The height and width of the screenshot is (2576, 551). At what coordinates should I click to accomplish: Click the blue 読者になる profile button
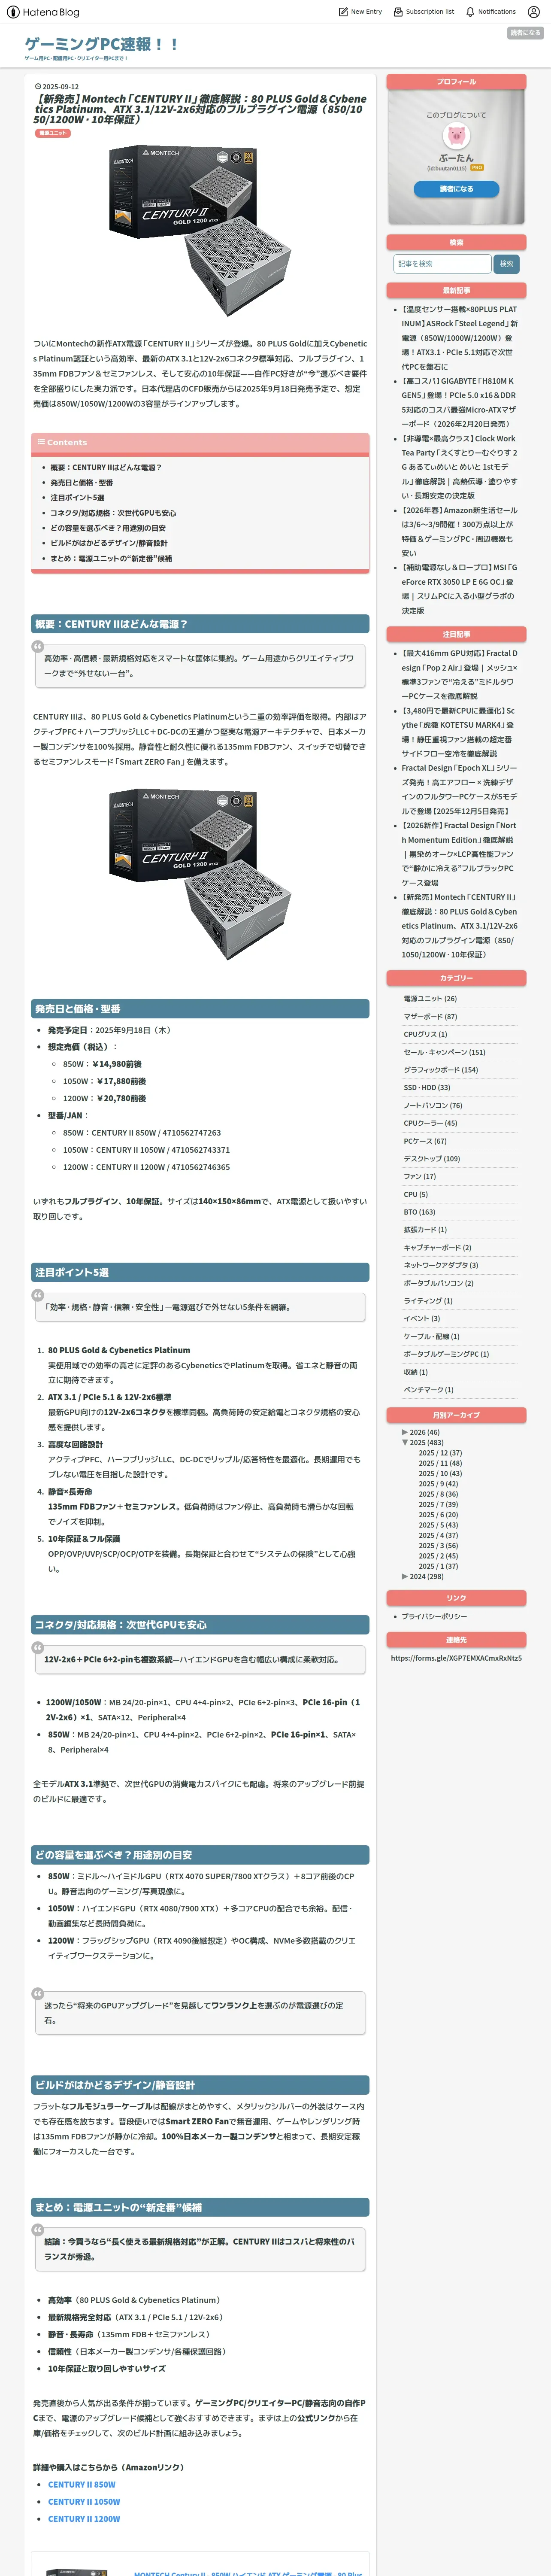(x=456, y=188)
